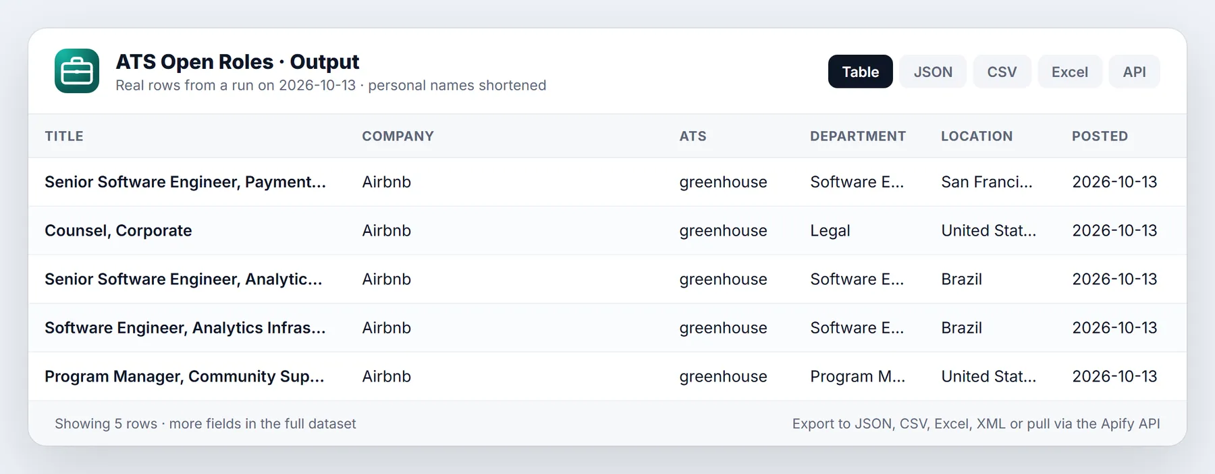This screenshot has width=1215, height=474.
Task: Click the ATS column header
Action: 693,136
